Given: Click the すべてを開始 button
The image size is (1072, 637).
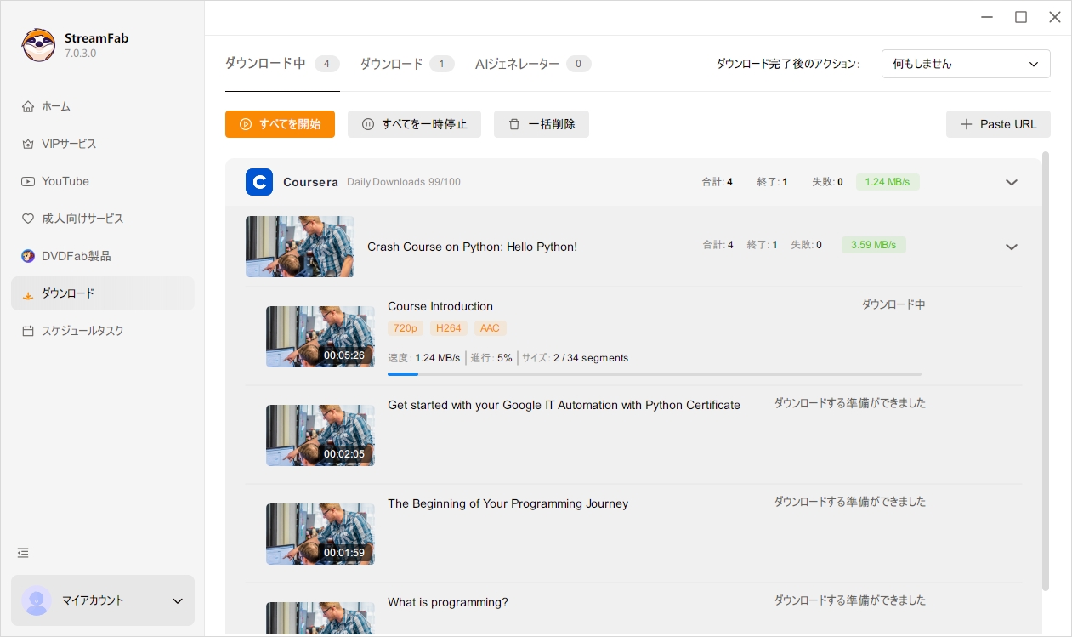Looking at the screenshot, I should (280, 124).
